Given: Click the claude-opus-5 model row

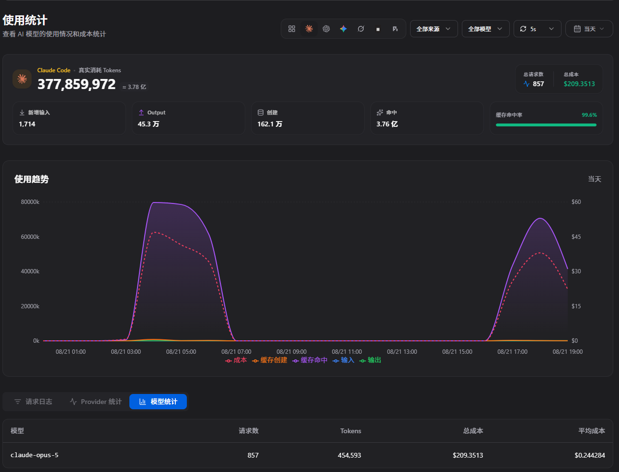Looking at the screenshot, I should 308,455.
